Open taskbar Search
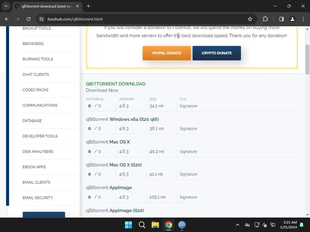This screenshot has width=310, height=232. pos(142,225)
